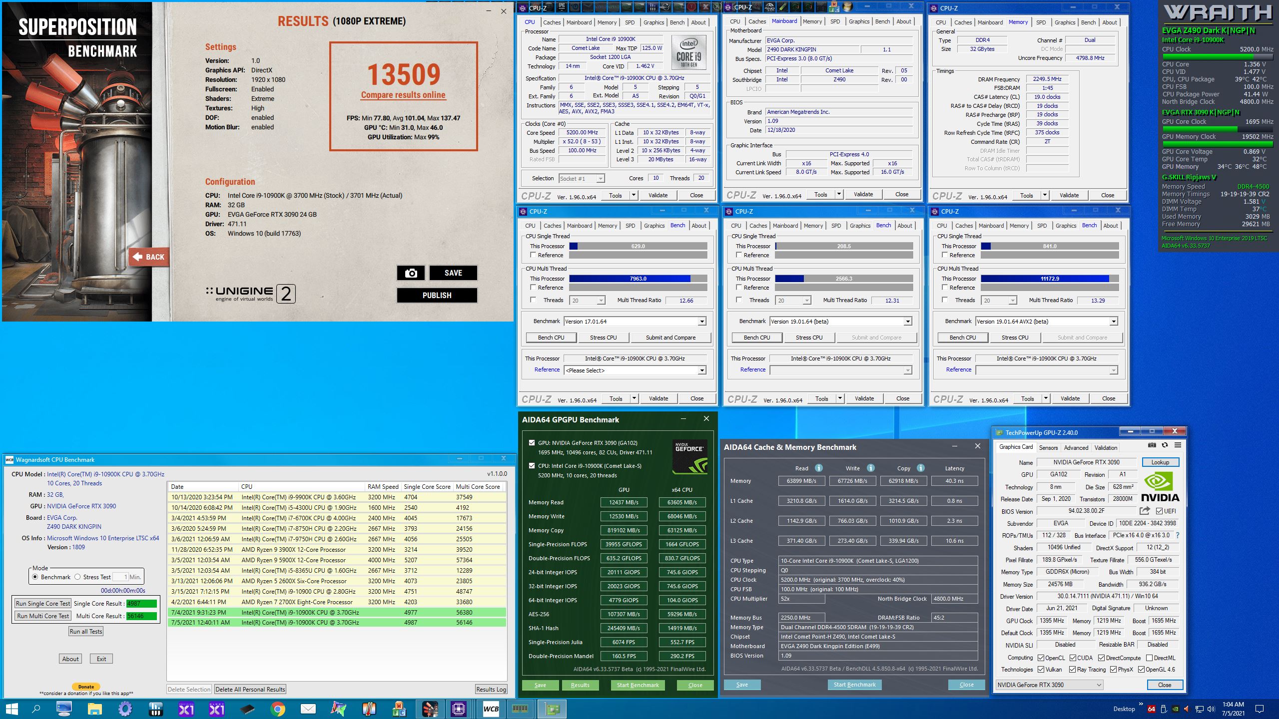Open NVIDIA GeForce RTX 3090 GPU selector
The height and width of the screenshot is (719, 1279).
tap(1049, 685)
